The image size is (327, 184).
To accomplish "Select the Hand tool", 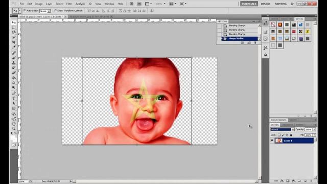I will pyautogui.click(x=14, y=124).
